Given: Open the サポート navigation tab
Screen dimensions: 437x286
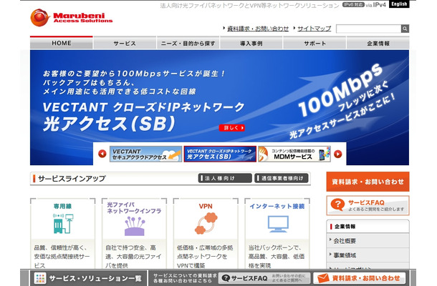Looking at the screenshot, I should pos(314,43).
